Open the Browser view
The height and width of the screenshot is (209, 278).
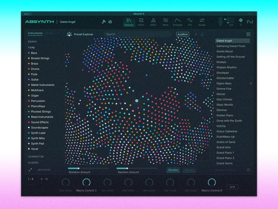[129, 22]
